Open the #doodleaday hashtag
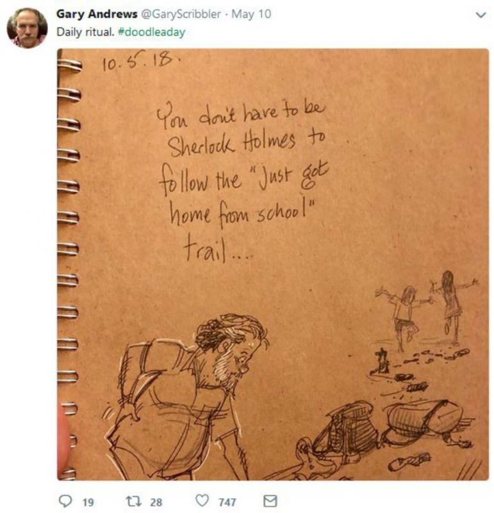Screen dimensions: 494x513 pos(151,32)
